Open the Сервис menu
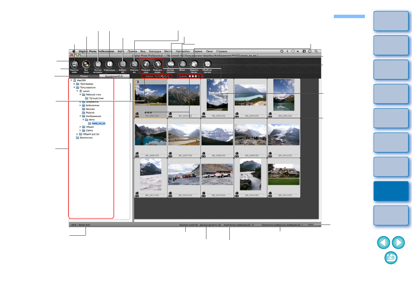Image resolution: width=412 pixels, height=291 pixels. click(198, 51)
